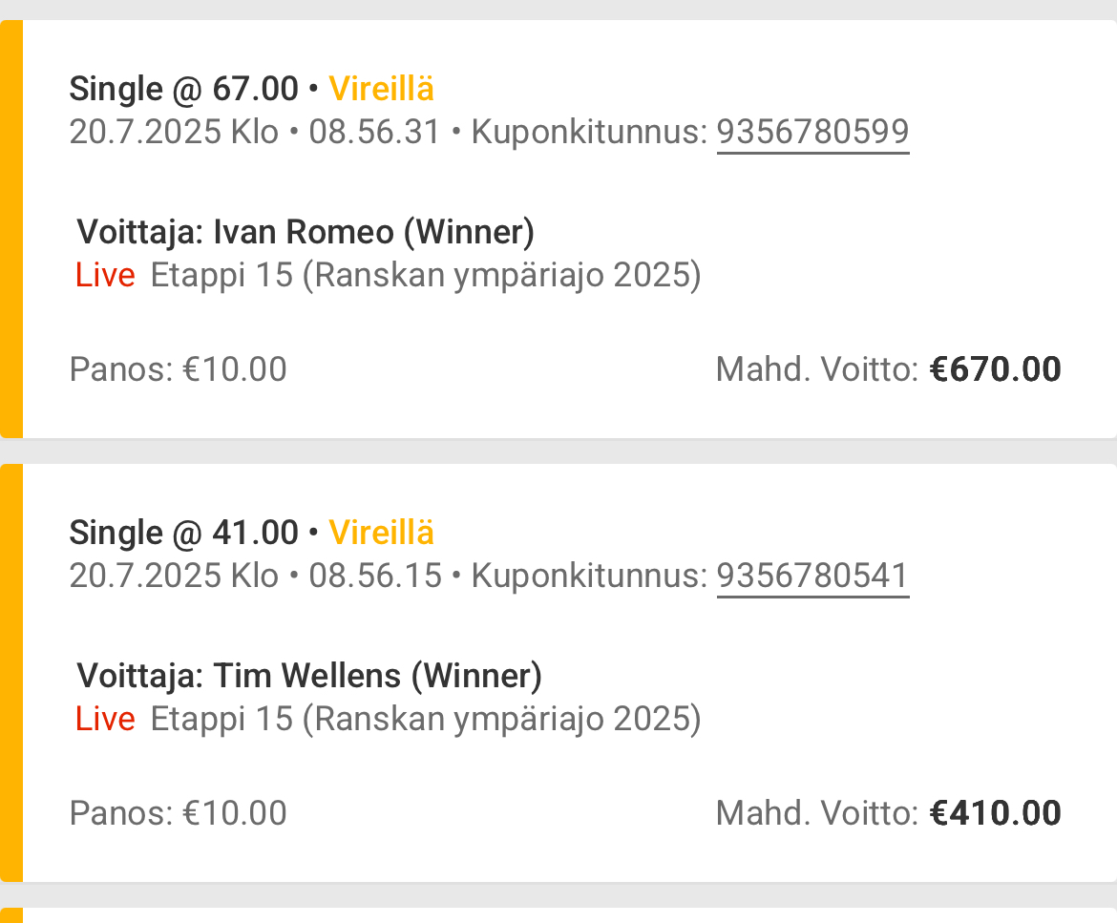Click the €670.00 possible winnings amount
Image resolution: width=1117 pixels, height=923 pixels.
pyautogui.click(x=995, y=369)
